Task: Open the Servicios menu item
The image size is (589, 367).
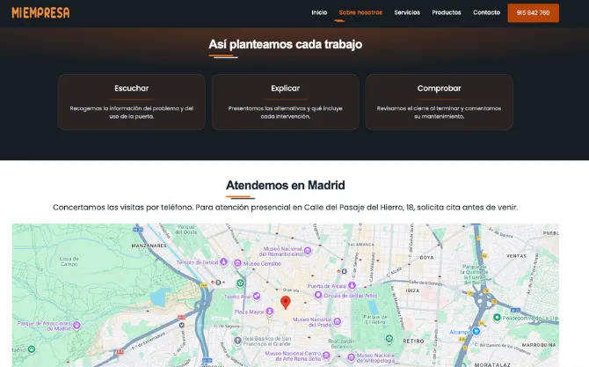Action: tap(407, 12)
